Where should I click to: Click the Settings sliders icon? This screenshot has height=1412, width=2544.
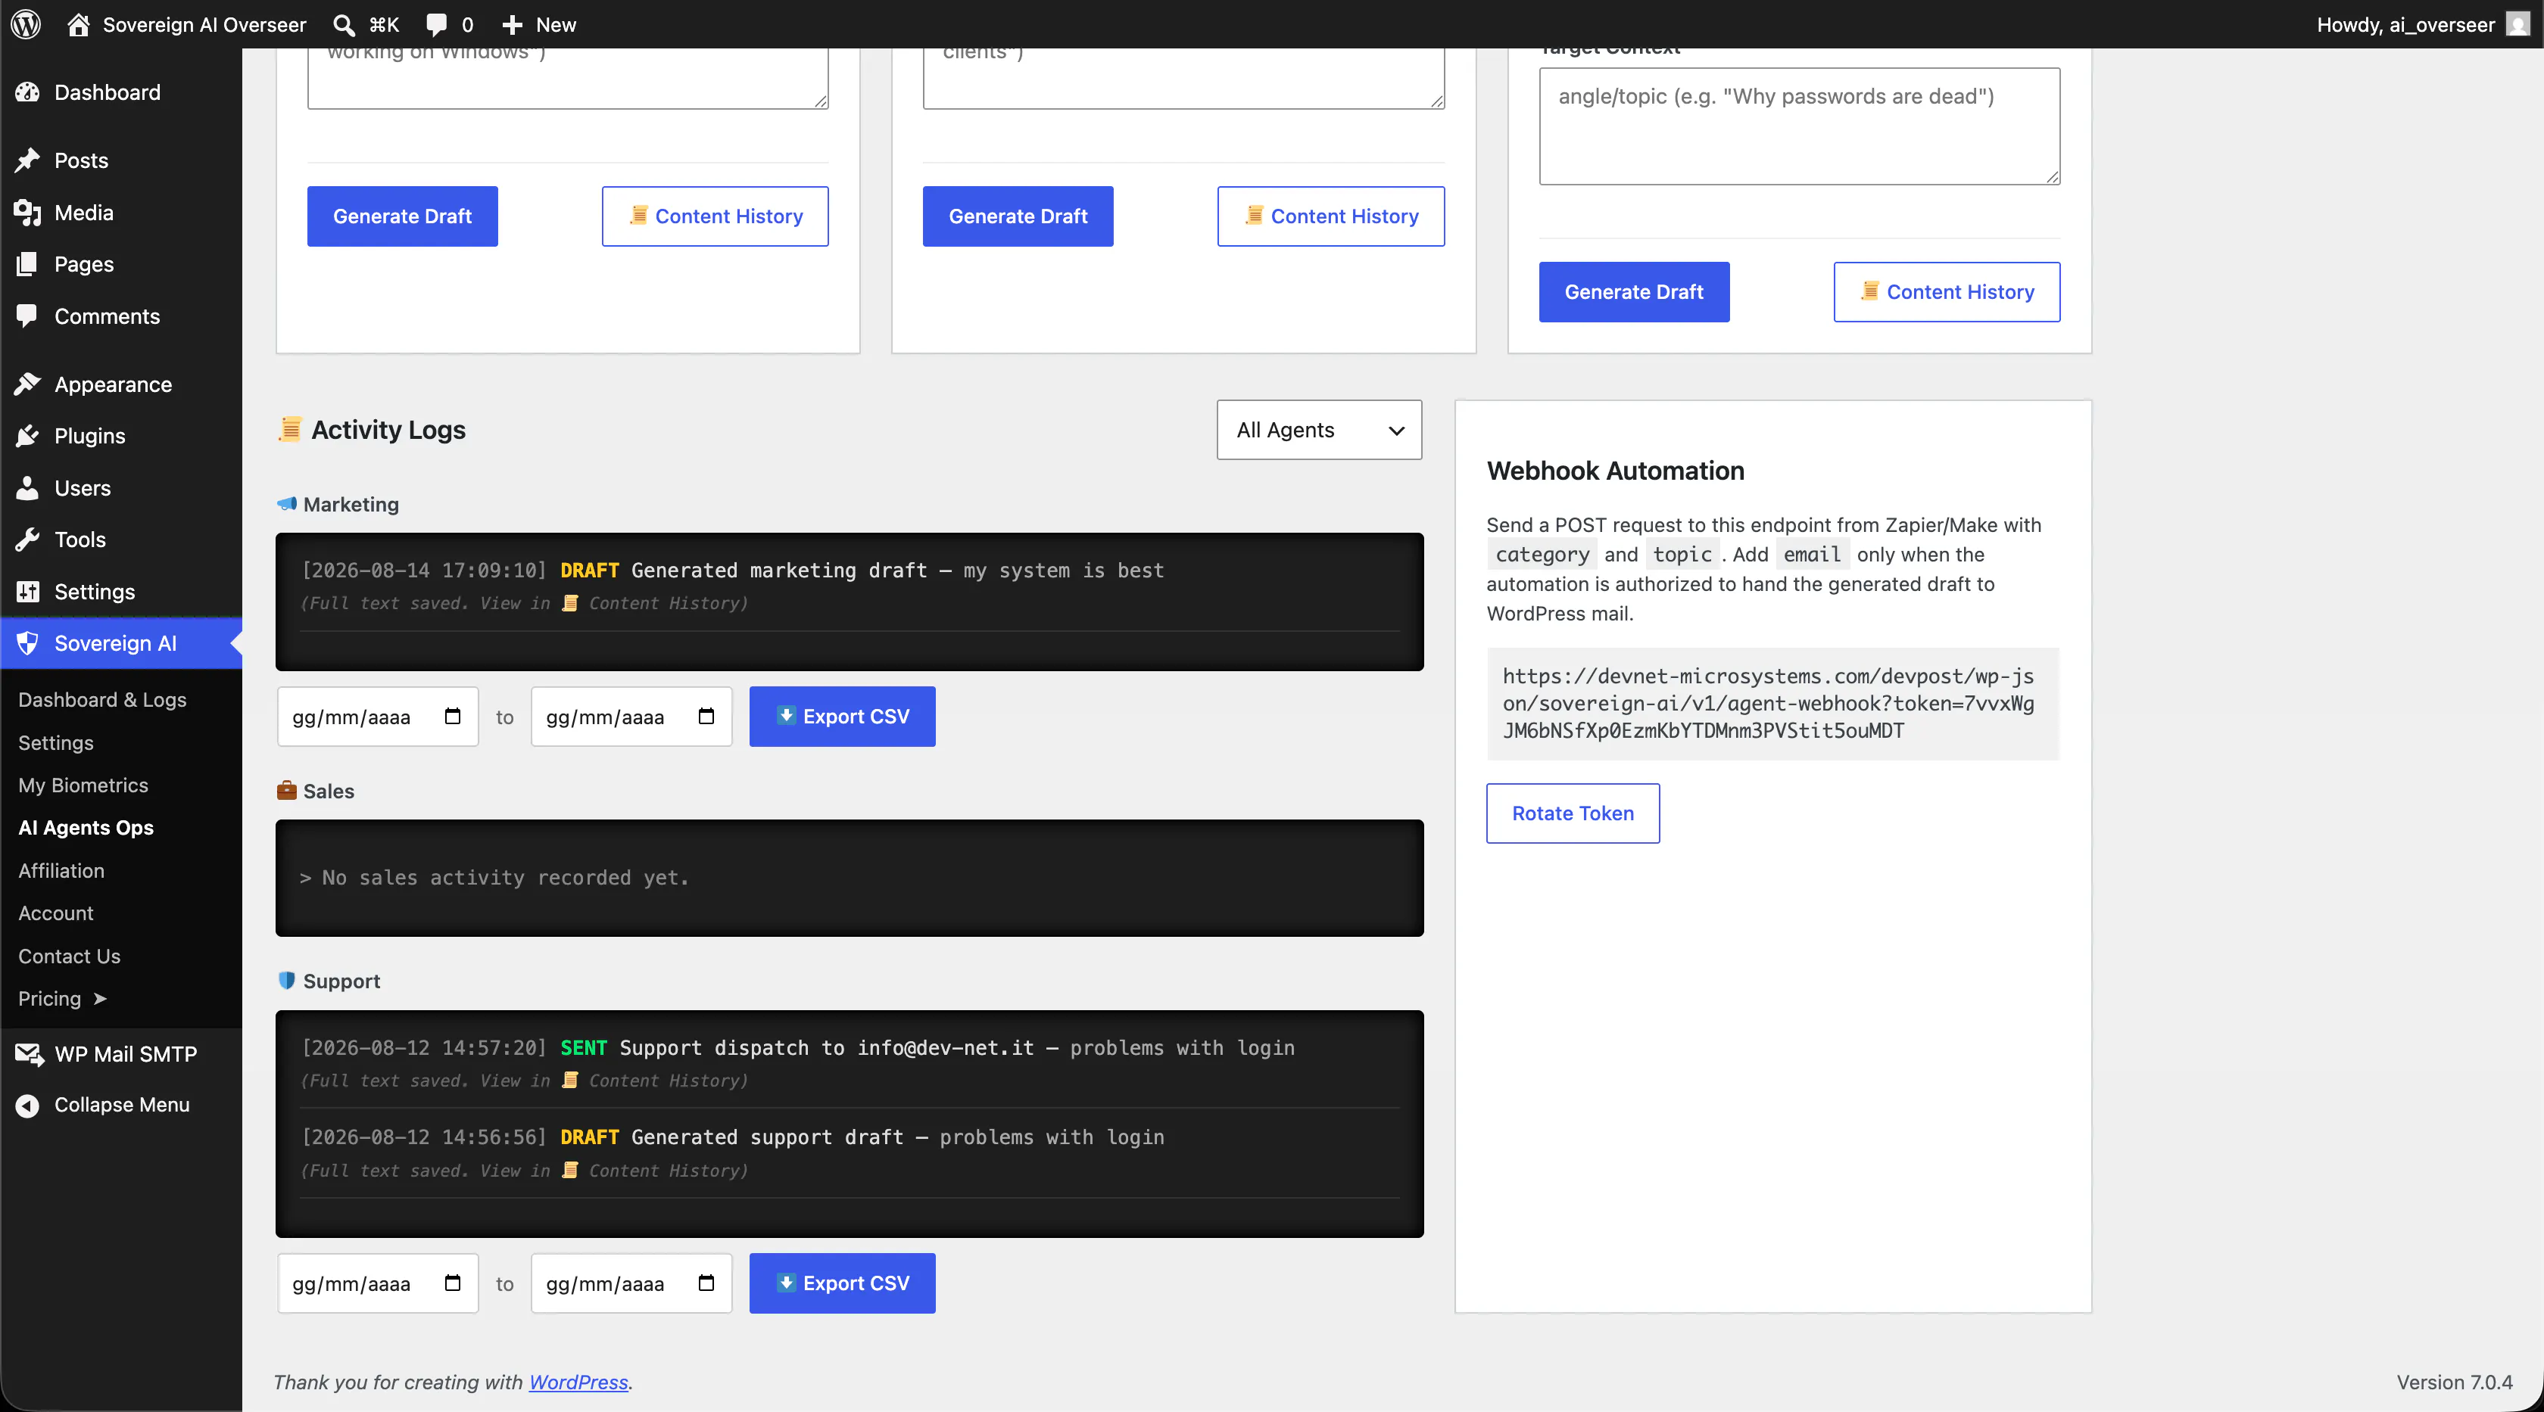coord(28,592)
